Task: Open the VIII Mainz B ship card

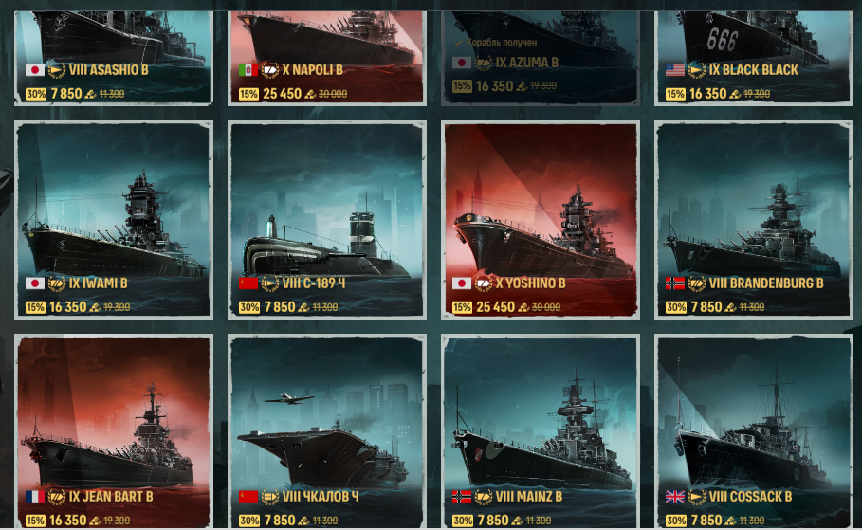Action: tap(541, 431)
